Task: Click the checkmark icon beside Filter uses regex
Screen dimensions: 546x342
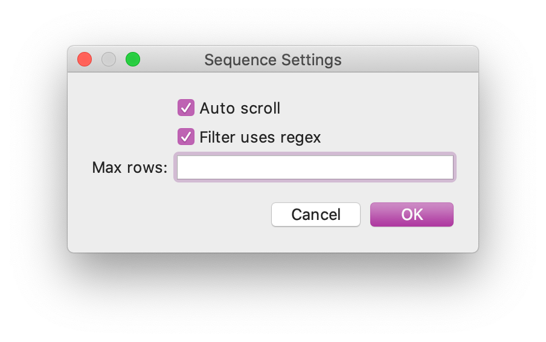Action: point(185,137)
